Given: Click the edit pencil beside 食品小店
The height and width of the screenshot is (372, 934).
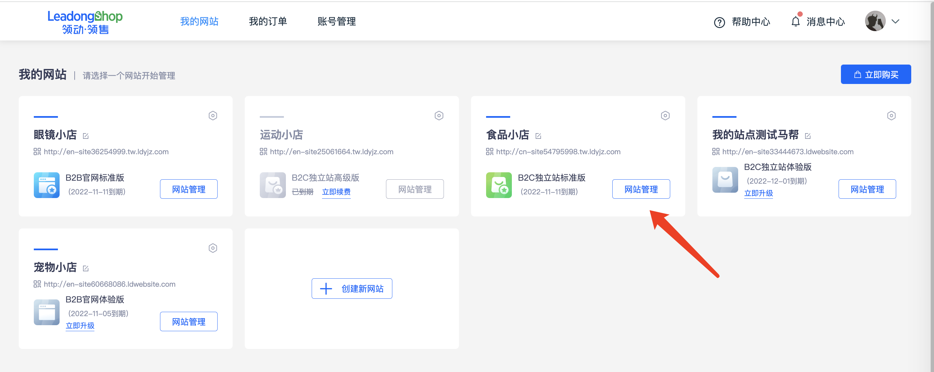Looking at the screenshot, I should pos(539,135).
